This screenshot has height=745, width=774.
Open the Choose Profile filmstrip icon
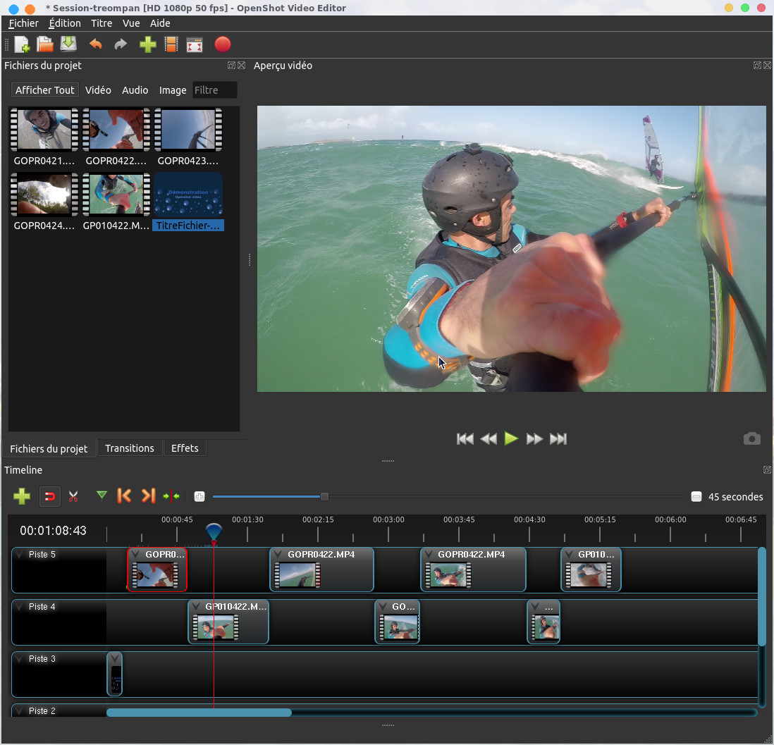pos(171,45)
